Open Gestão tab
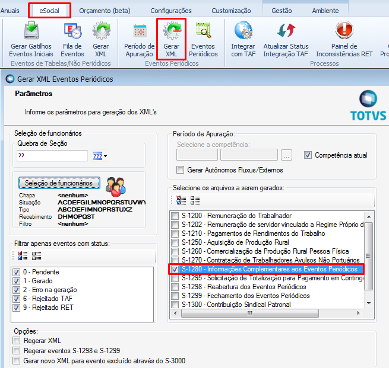The height and width of the screenshot is (368, 389). click(x=282, y=11)
